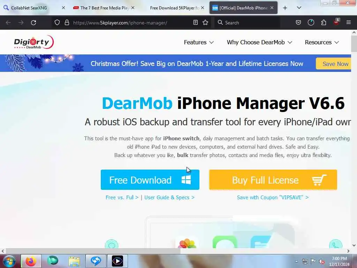The image size is (357, 268).
Task: Open Firefox from the taskbar
Action: coord(31,261)
